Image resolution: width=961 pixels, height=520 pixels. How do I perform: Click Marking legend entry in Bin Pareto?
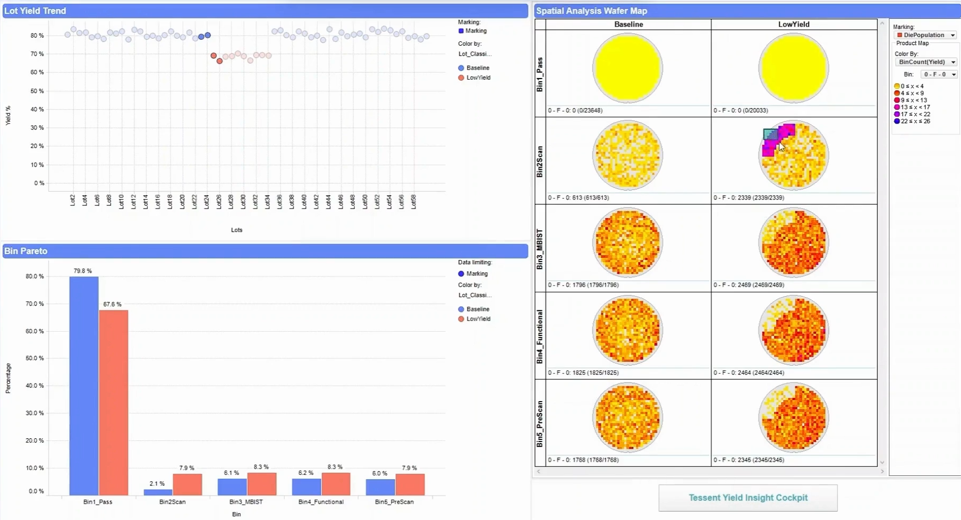tap(473, 274)
